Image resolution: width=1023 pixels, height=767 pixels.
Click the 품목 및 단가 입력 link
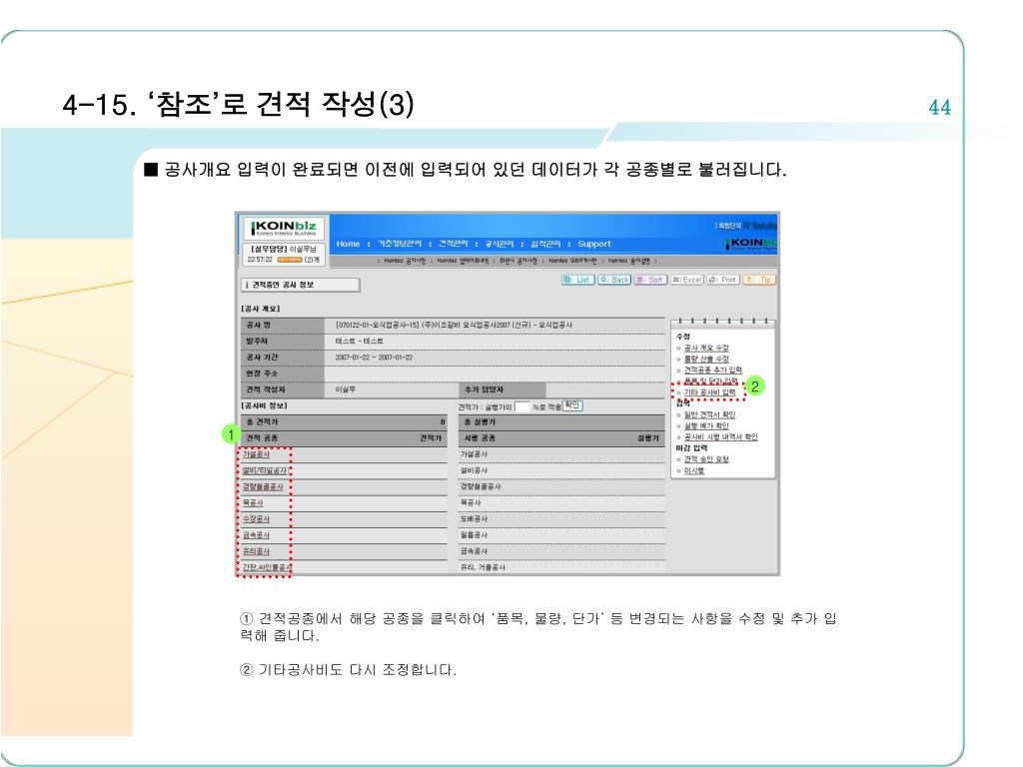point(710,381)
